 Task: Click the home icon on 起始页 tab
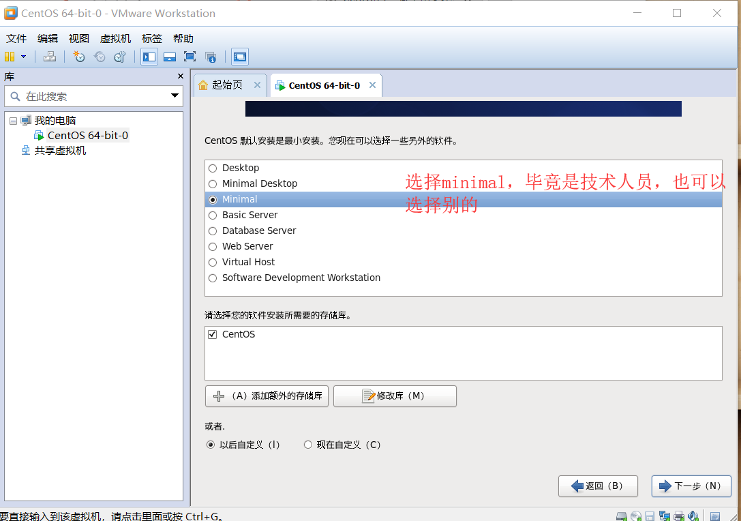[203, 85]
